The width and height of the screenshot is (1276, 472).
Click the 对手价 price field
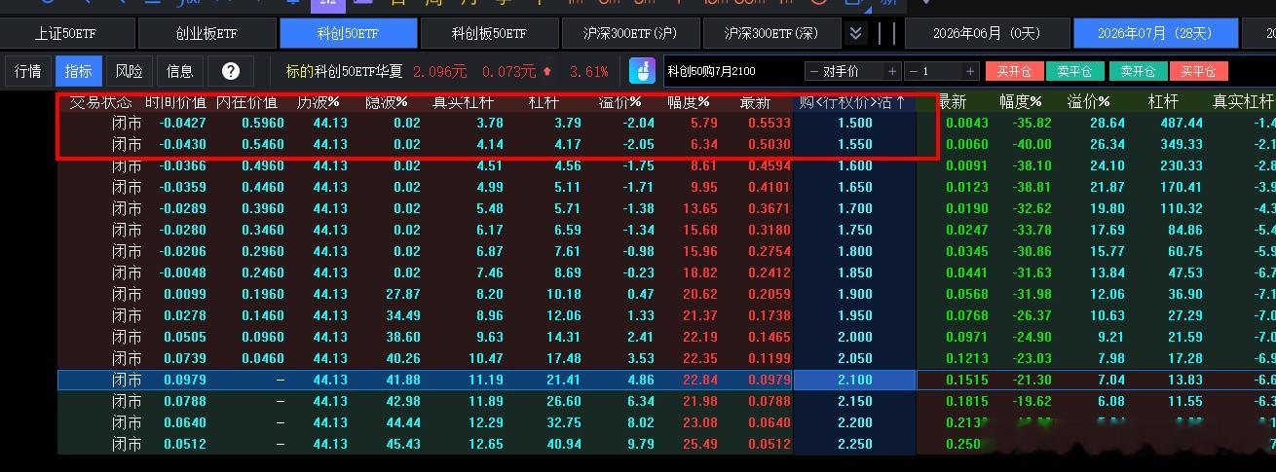852,71
